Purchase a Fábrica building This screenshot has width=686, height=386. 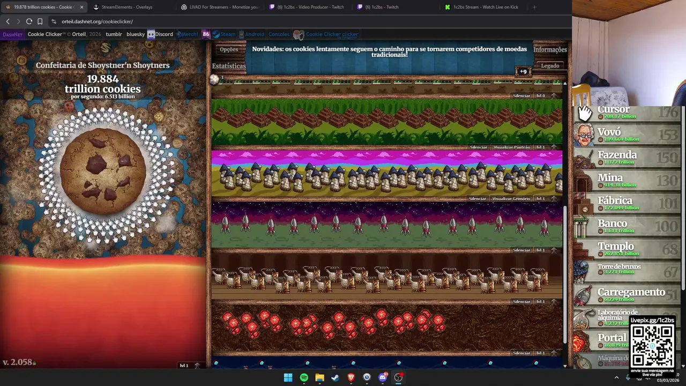pos(628,204)
